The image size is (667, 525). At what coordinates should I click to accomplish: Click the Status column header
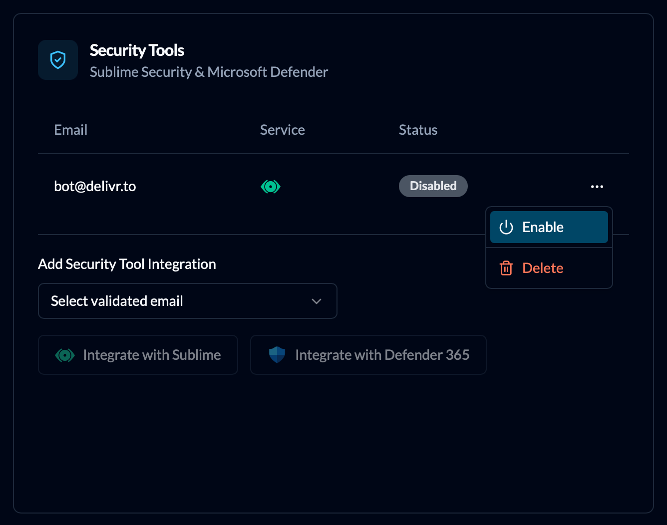[418, 130]
